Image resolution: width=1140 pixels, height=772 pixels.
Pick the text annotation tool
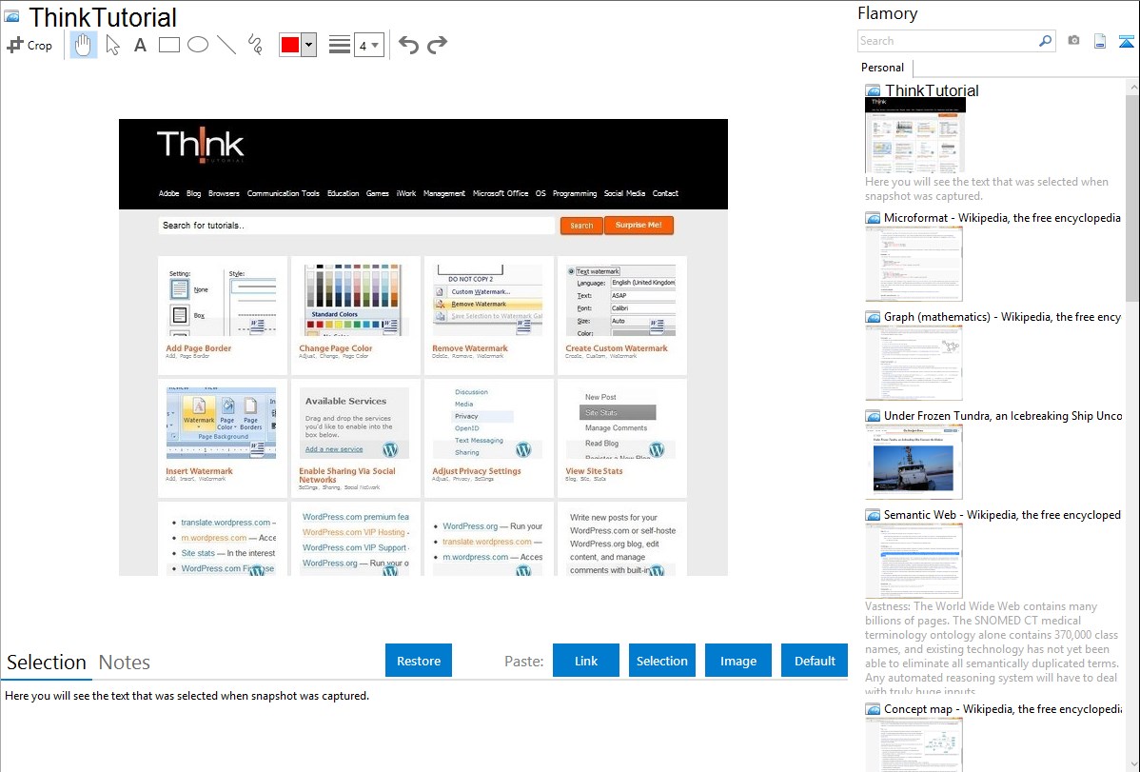(x=140, y=45)
